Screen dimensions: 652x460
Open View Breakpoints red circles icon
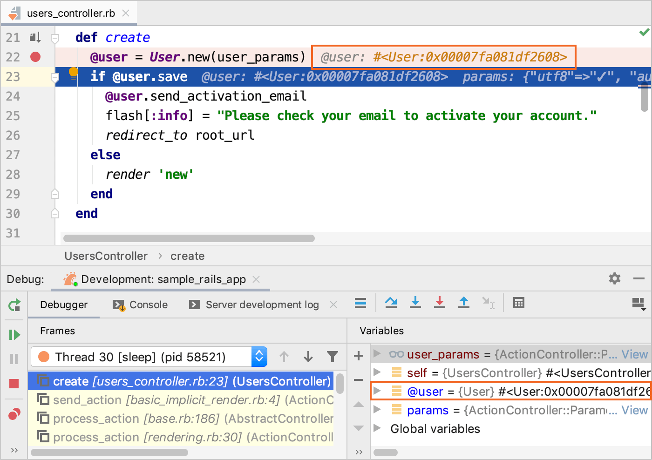tap(14, 414)
